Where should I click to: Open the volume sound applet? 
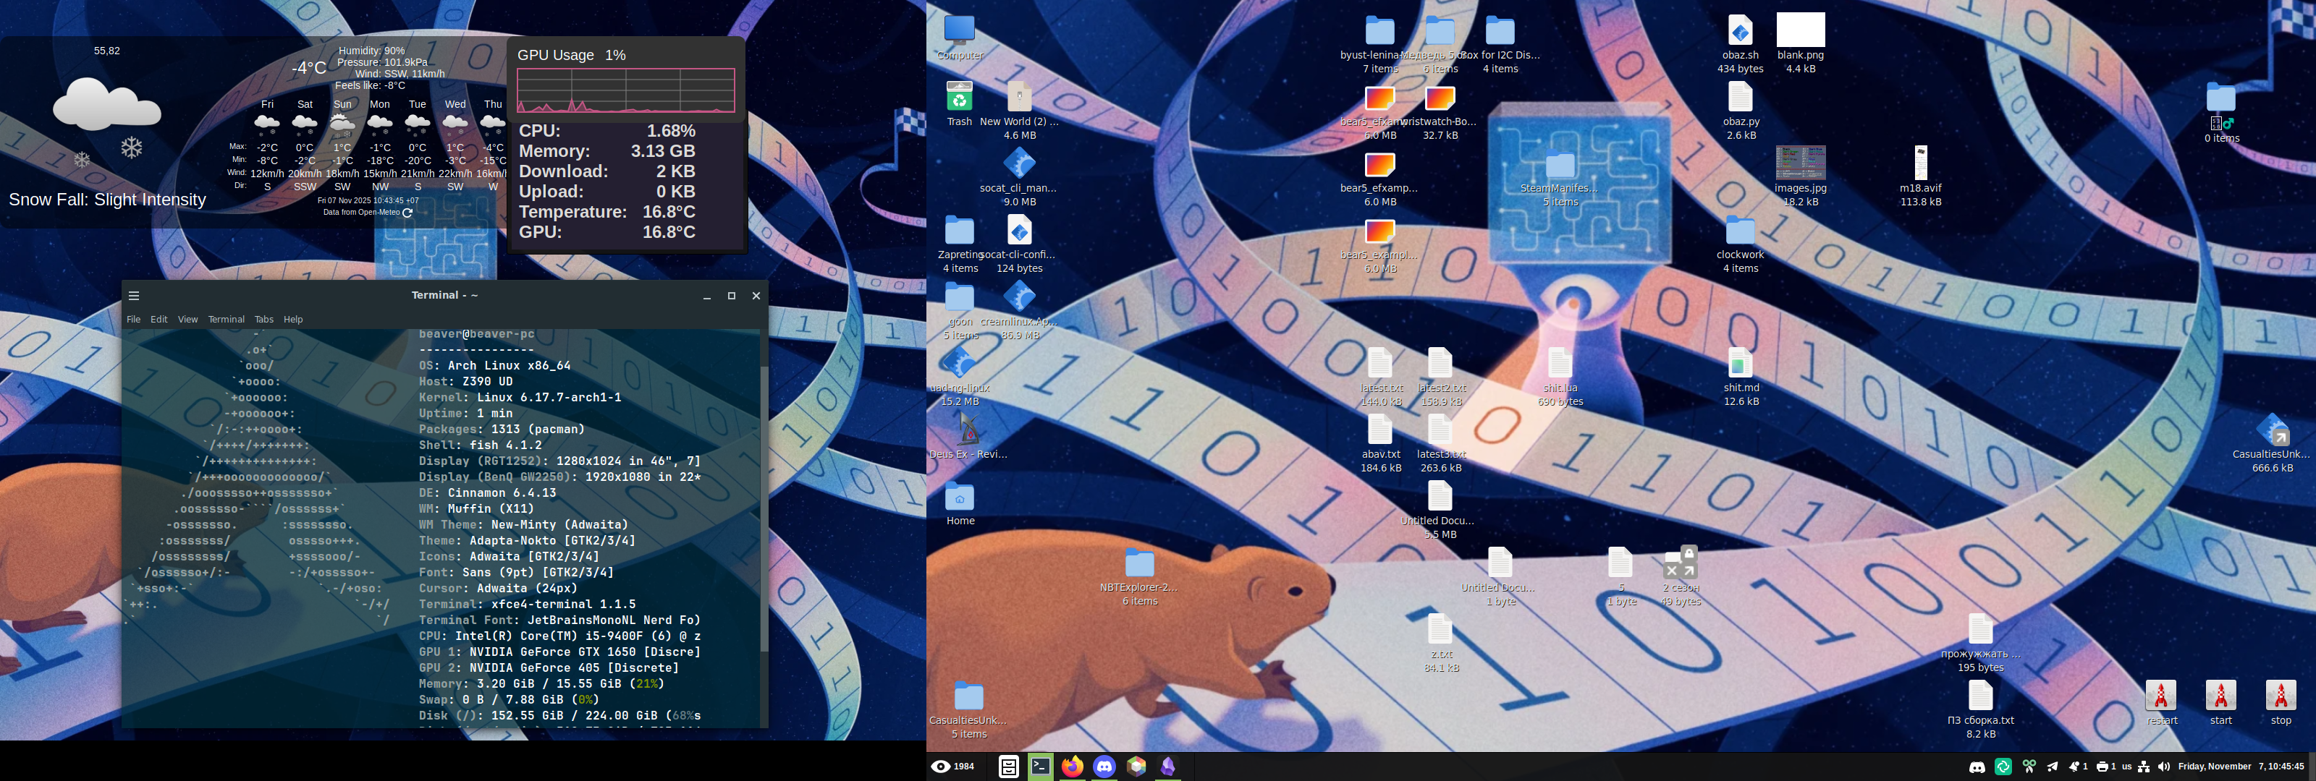click(x=2164, y=767)
